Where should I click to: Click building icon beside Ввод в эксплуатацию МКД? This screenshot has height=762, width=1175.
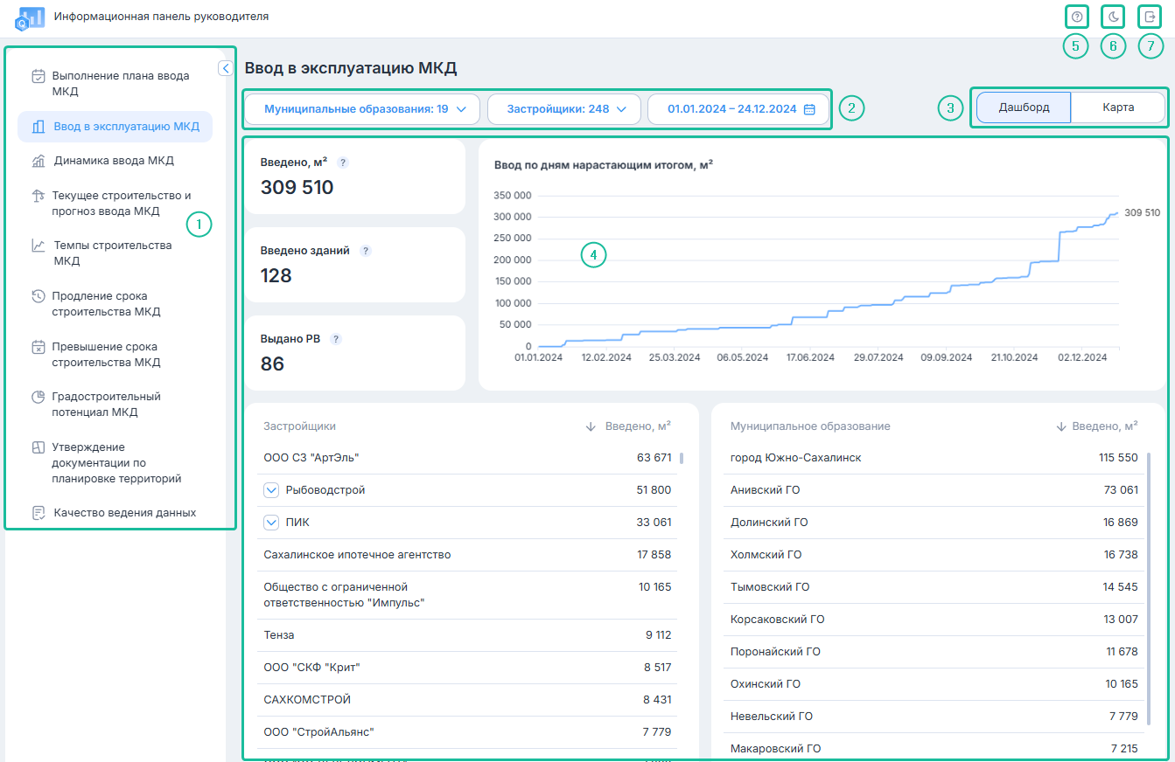(x=38, y=127)
